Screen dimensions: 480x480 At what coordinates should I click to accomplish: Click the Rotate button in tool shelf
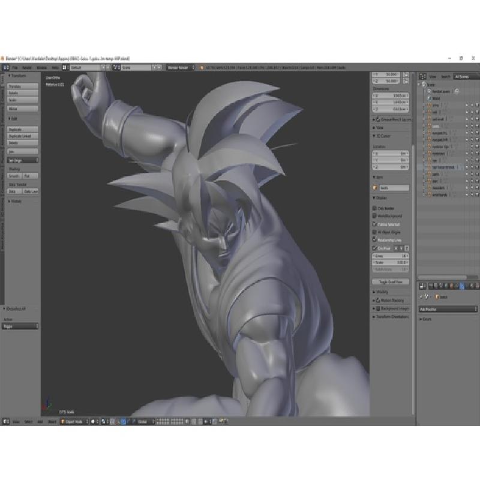coord(23,93)
